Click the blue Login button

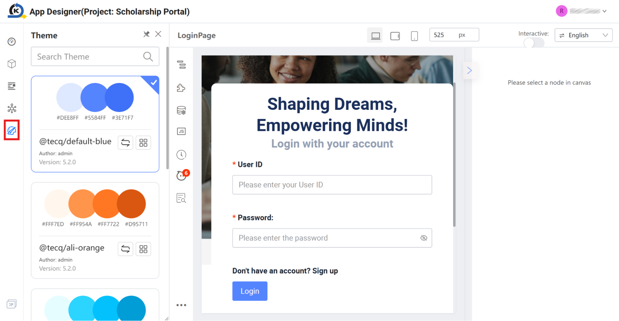(250, 291)
